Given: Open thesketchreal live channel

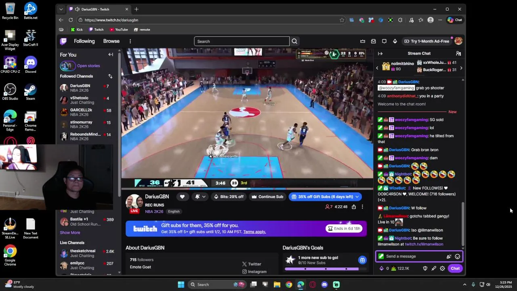Looking at the screenshot, I should tap(88, 253).
